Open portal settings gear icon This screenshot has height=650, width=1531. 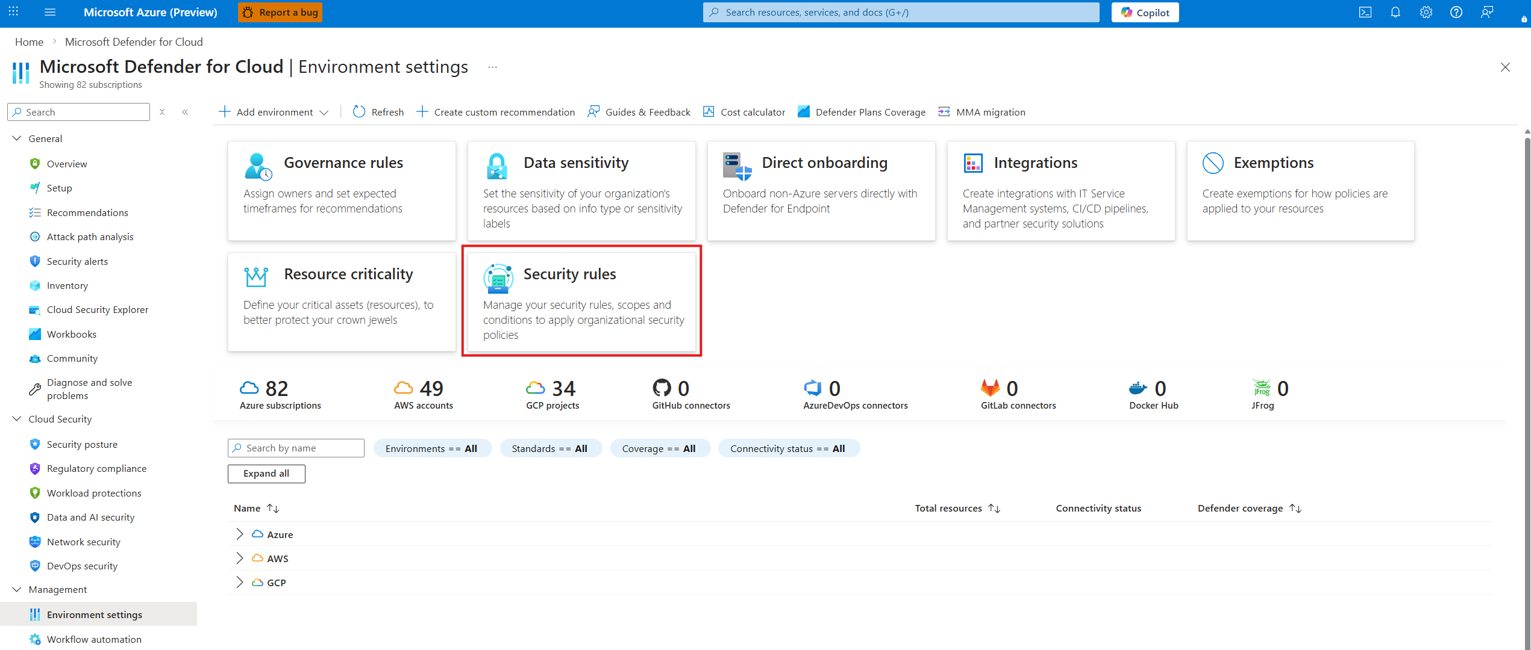point(1426,12)
